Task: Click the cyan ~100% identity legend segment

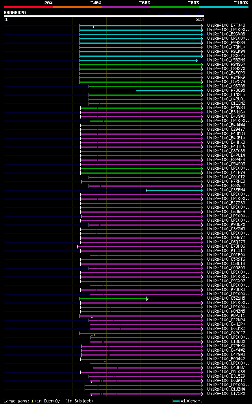Action: point(224,7)
